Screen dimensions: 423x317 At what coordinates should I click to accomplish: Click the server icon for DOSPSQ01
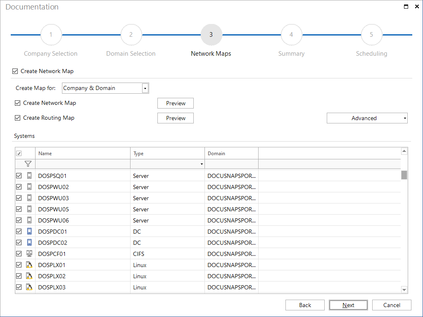(x=29, y=176)
